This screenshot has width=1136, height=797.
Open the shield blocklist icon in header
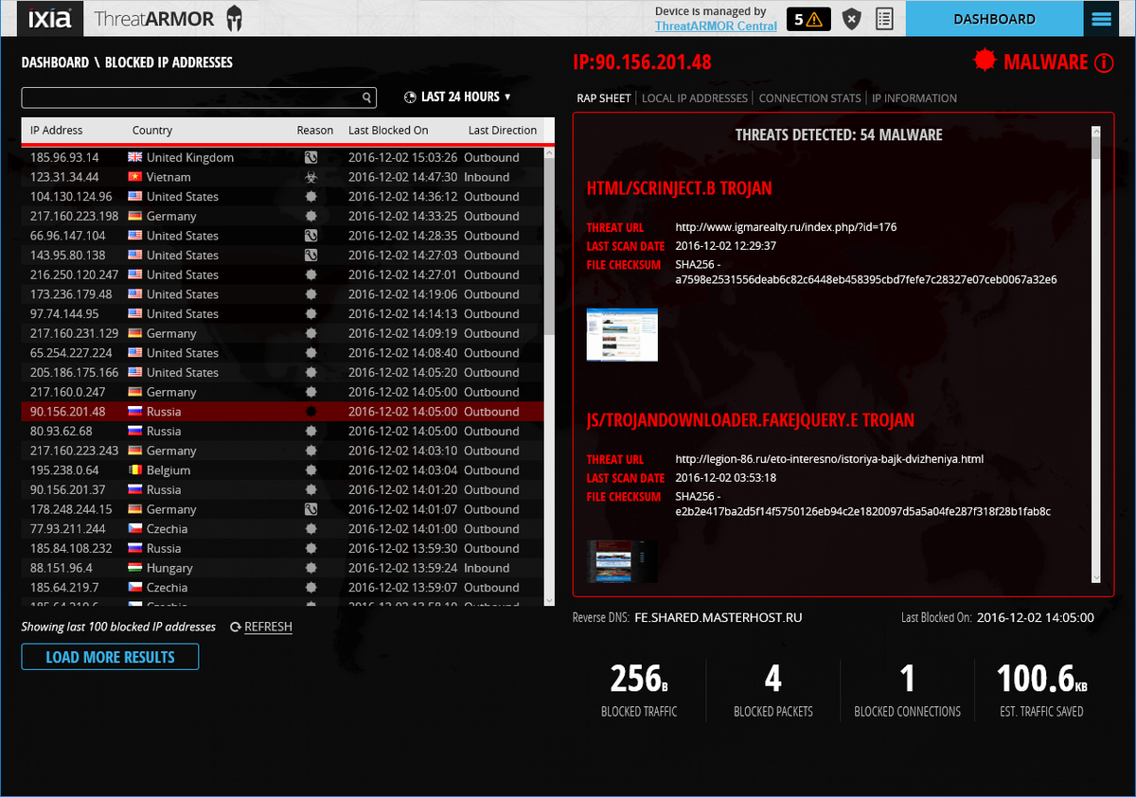click(851, 18)
